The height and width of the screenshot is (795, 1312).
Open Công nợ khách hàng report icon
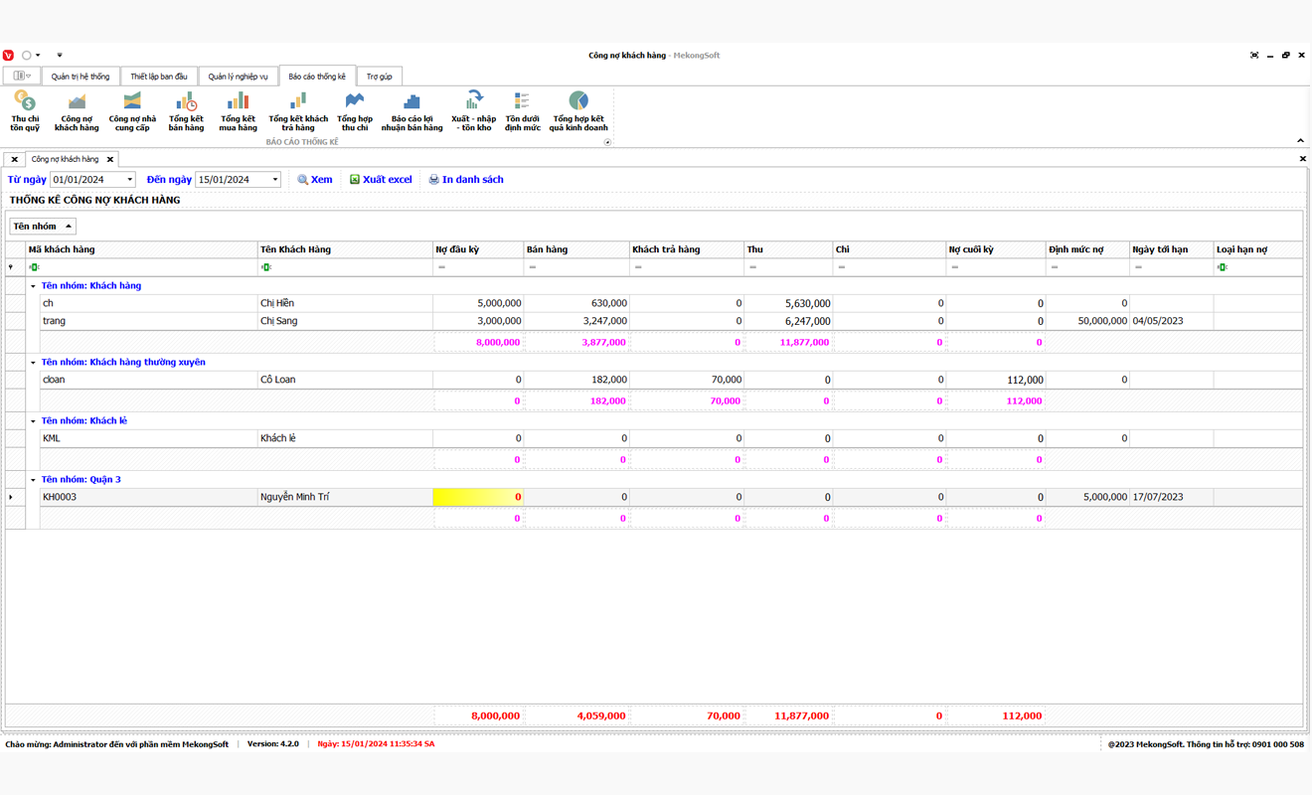(x=77, y=111)
